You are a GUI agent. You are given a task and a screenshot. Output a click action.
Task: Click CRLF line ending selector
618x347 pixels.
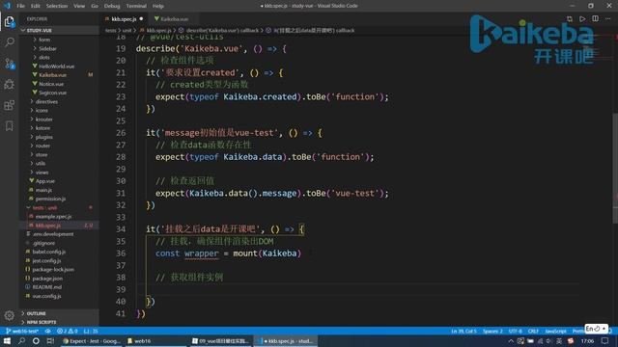[533, 332]
